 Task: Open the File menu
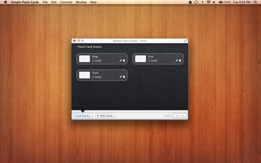click(x=45, y=2)
